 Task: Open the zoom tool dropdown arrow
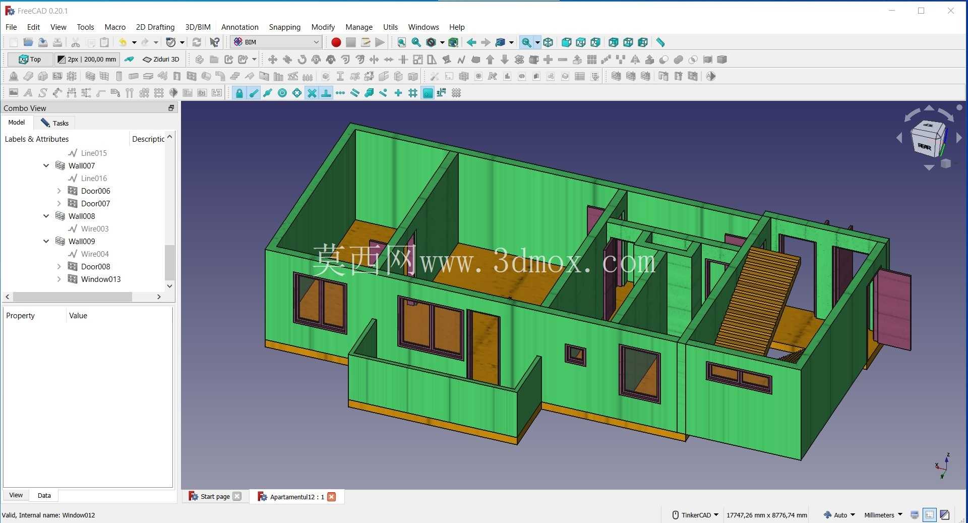point(537,42)
